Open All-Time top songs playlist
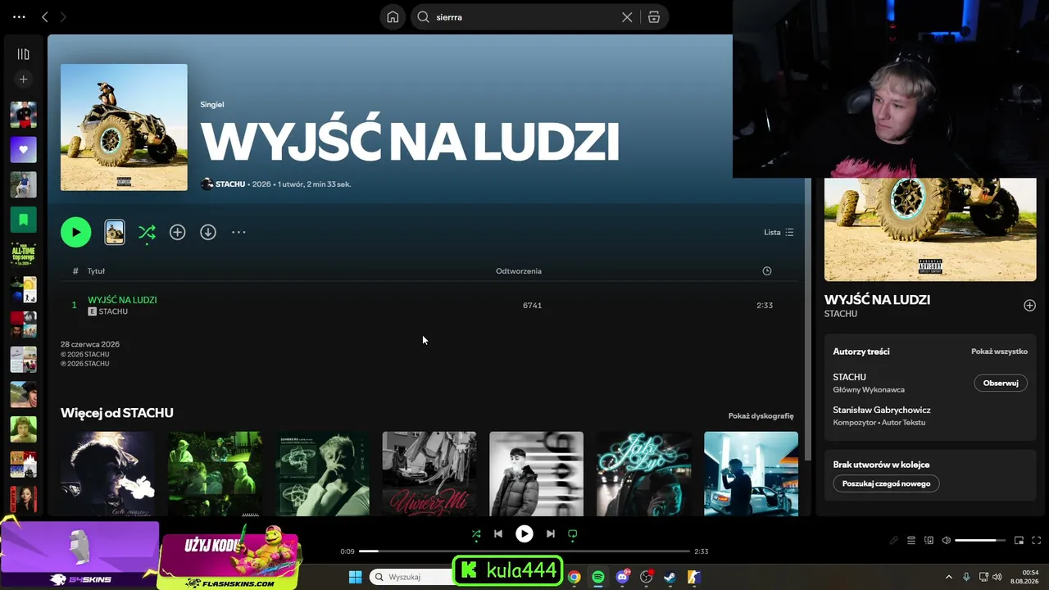 tap(24, 254)
